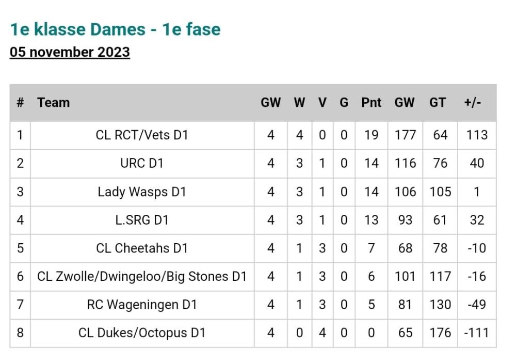Click the '#' column header
The image size is (516, 364).
(x=20, y=102)
